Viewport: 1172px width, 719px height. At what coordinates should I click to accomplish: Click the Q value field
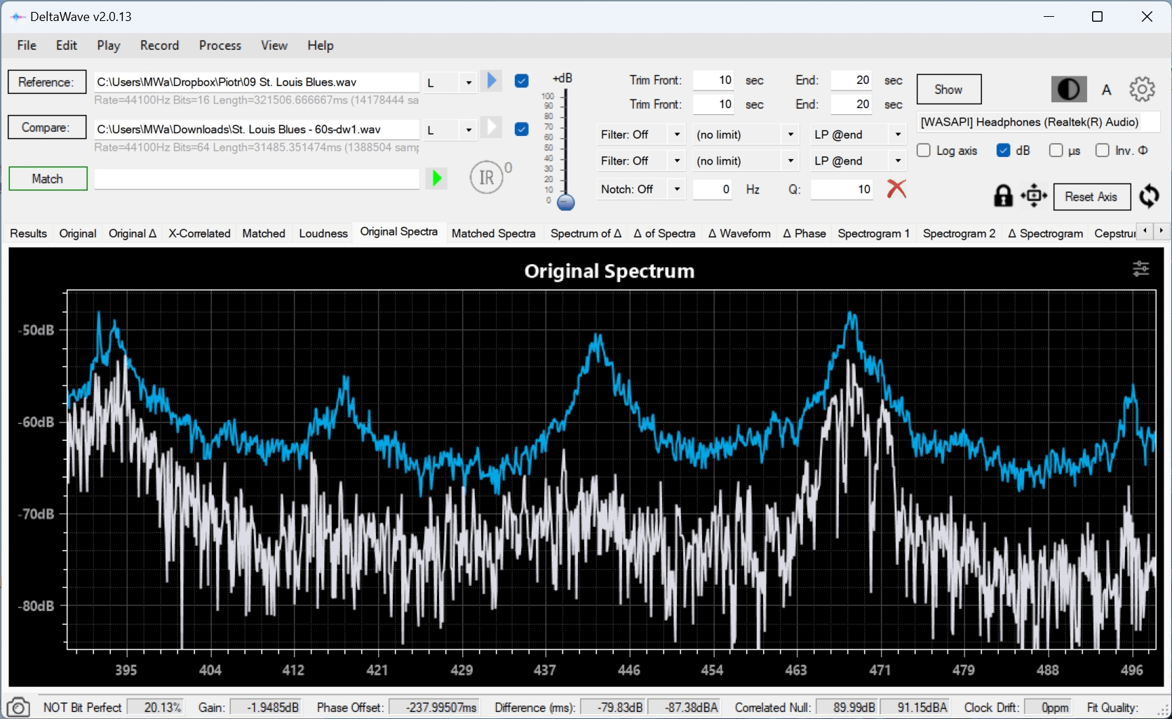[x=842, y=189]
